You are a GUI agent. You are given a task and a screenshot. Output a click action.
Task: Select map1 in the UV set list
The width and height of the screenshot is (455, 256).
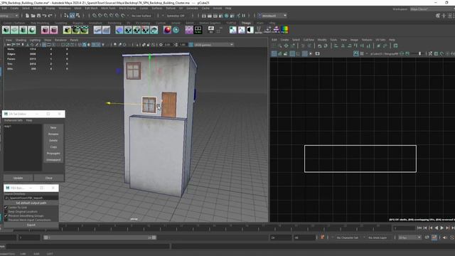8,127
